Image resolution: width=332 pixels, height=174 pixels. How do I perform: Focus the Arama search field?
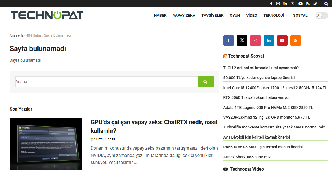tap(107, 82)
